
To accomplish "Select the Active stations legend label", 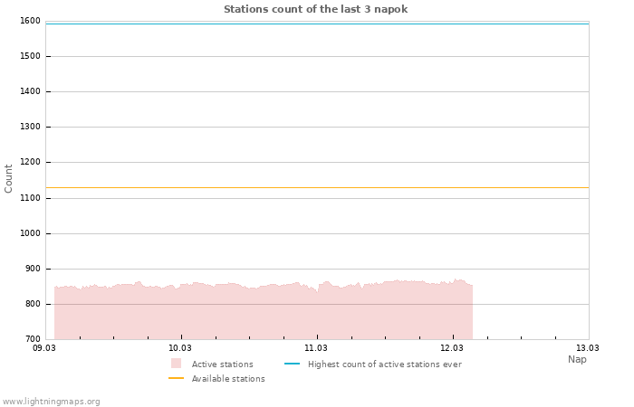I will point(222,364).
